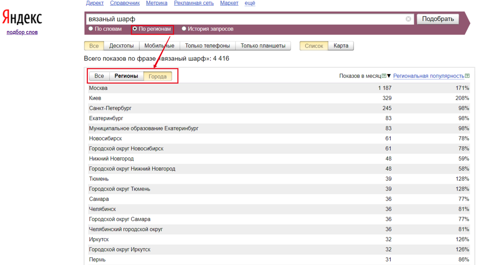Select the По словам radio button
This screenshot has width=489, height=265.
point(91,29)
